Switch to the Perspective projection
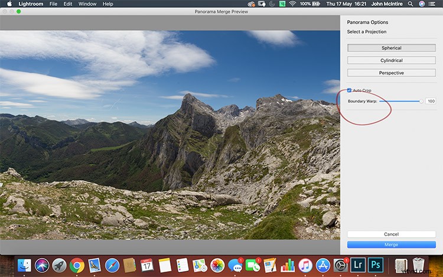The image size is (443, 277). click(391, 73)
